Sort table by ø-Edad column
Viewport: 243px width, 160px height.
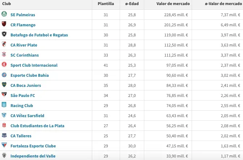pos(133,4)
